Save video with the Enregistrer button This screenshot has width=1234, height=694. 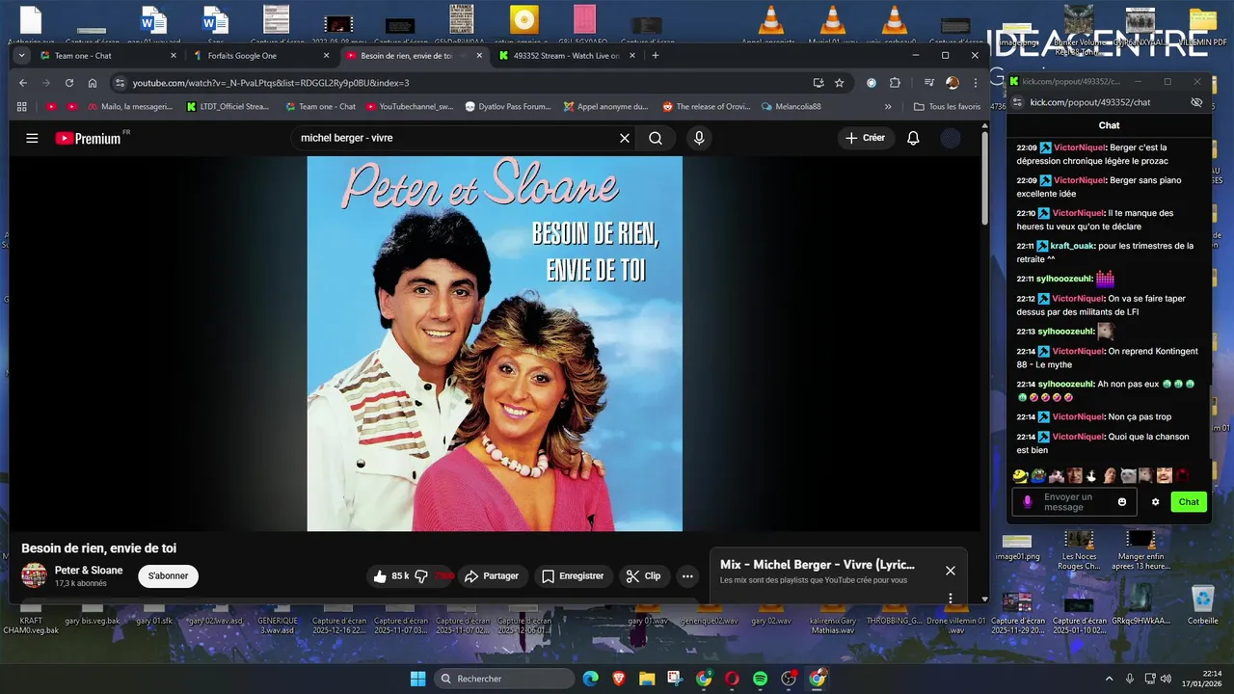[x=573, y=575]
